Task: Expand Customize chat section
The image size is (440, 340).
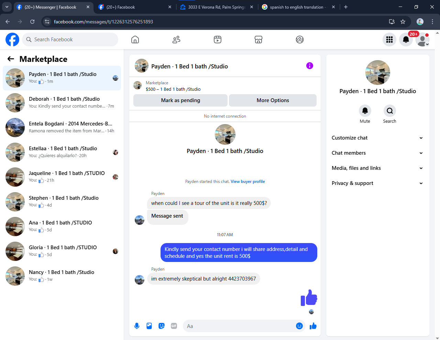Action: (377, 138)
